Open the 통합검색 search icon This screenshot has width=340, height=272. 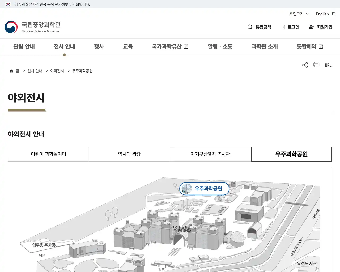[x=250, y=27]
